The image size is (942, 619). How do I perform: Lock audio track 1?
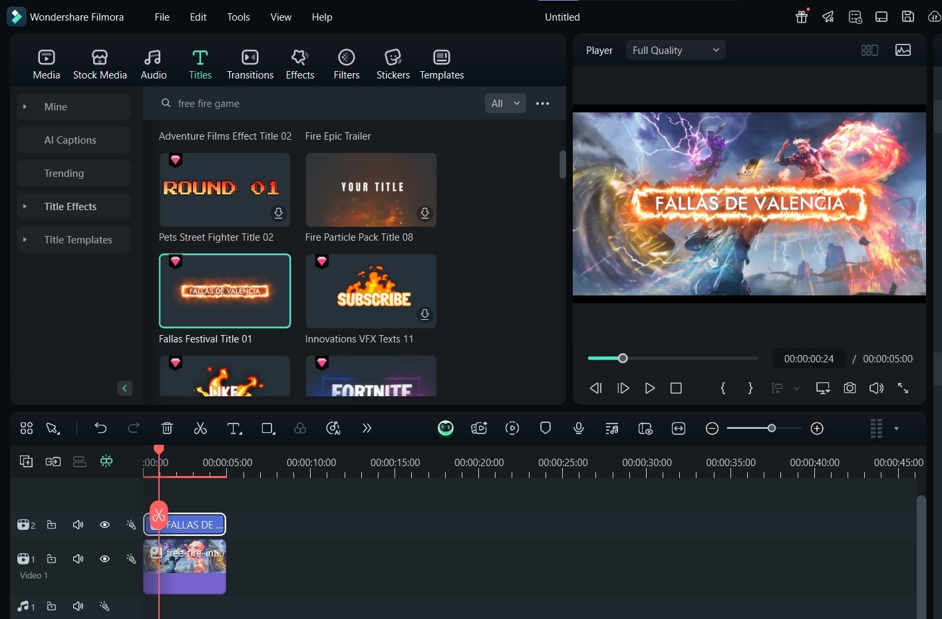pos(51,606)
